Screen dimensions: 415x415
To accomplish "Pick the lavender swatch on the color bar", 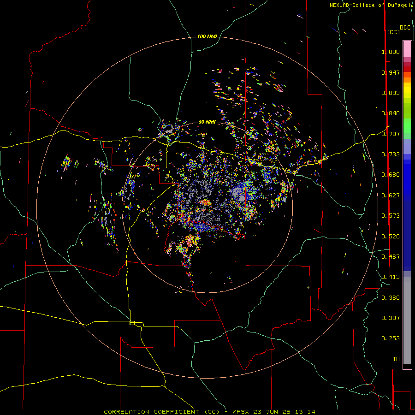I will (407, 146).
